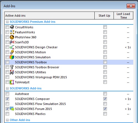Click the FeatureWorks icon
The width and height of the screenshot is (138, 123).
coord(12,32)
